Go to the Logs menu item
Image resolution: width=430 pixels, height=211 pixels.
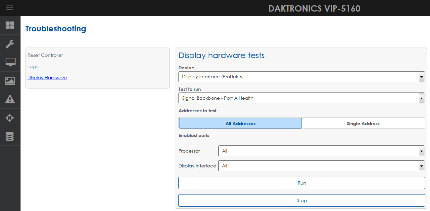[x=32, y=66]
